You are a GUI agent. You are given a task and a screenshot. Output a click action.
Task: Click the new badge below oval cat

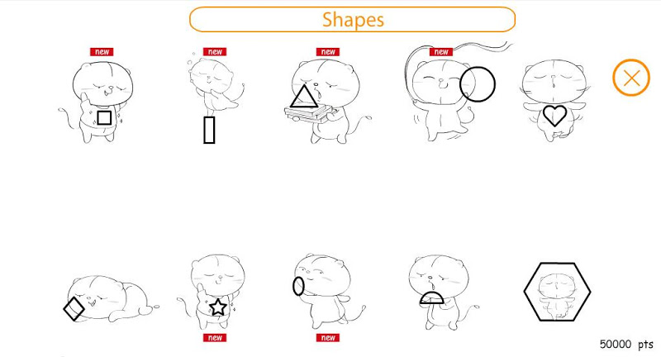(x=327, y=338)
